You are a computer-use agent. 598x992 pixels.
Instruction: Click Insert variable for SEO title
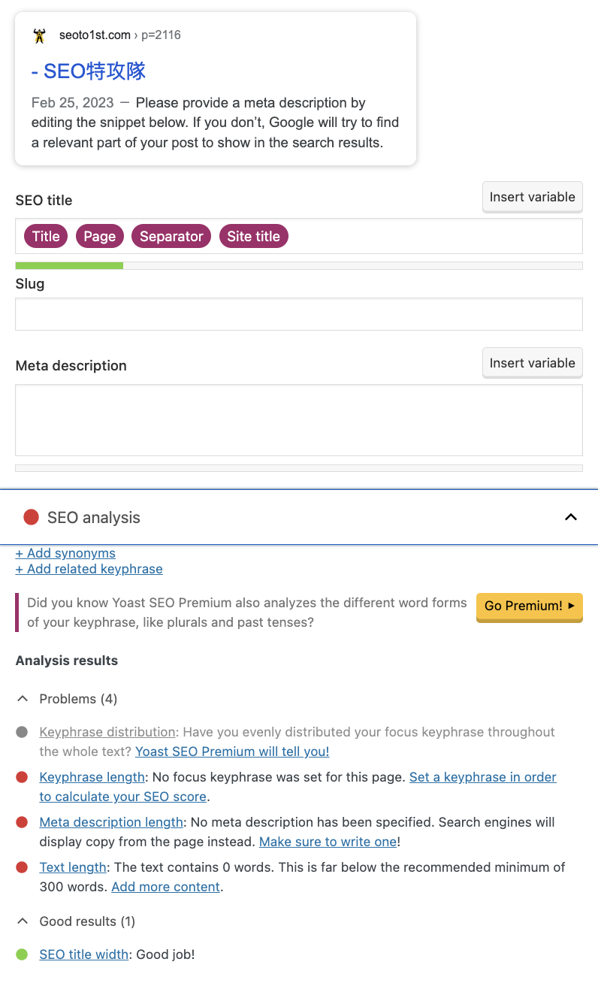click(x=533, y=197)
